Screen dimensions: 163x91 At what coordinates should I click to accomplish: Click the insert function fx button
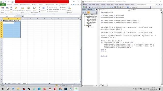(x=23, y=16)
